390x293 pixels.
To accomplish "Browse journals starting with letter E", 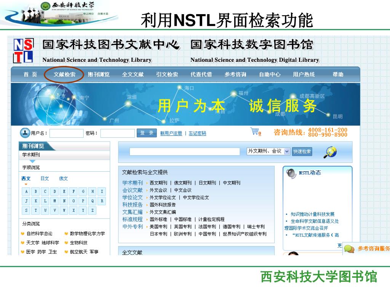I will click(x=64, y=192).
